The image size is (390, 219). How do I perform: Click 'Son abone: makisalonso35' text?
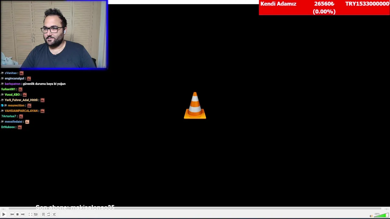click(75, 207)
